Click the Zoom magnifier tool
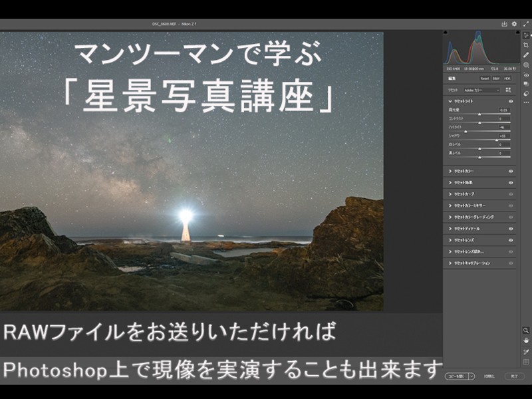The height and width of the screenshot is (399, 532). (526, 331)
